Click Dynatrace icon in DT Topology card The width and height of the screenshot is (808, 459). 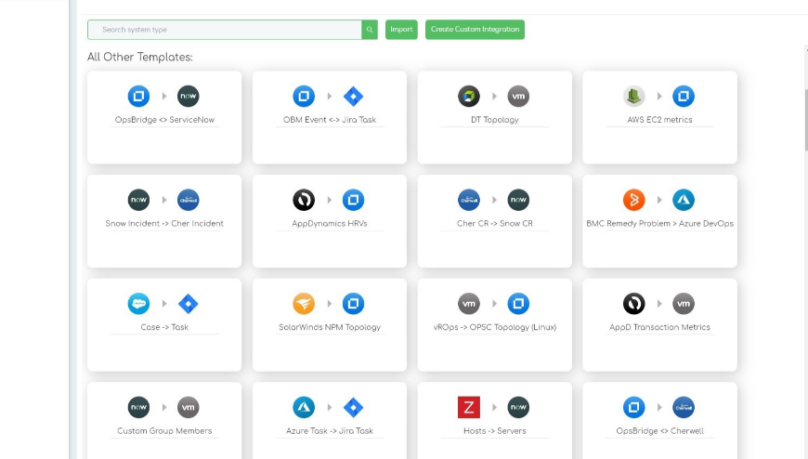(469, 96)
